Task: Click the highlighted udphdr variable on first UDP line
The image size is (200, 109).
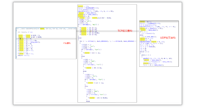Action: pos(142,22)
